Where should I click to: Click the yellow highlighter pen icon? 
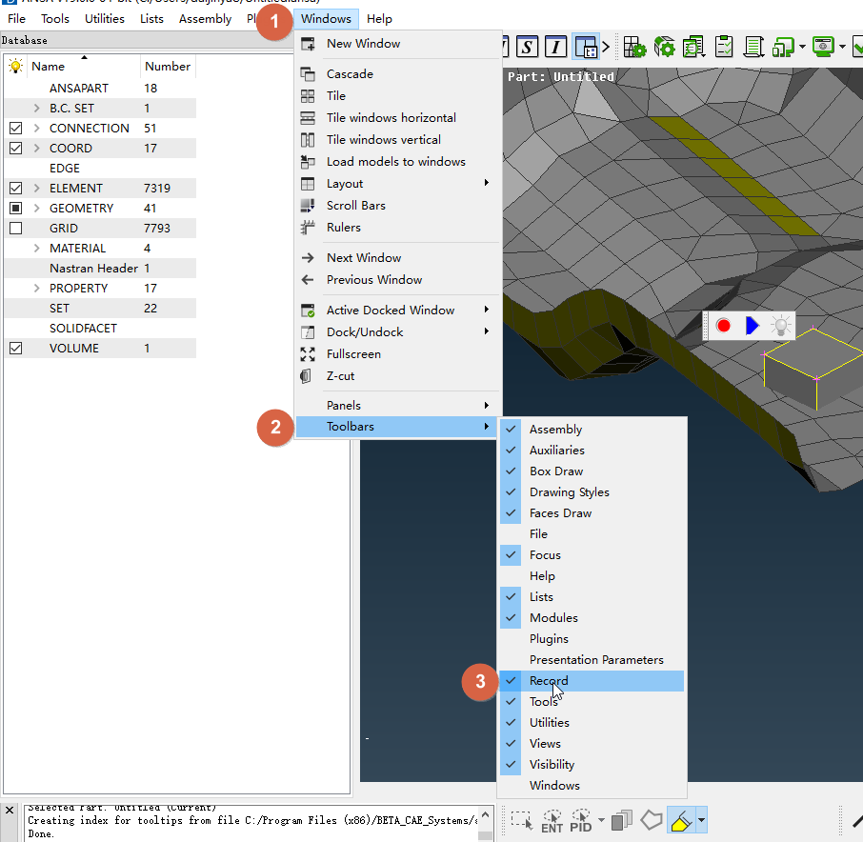point(681,820)
